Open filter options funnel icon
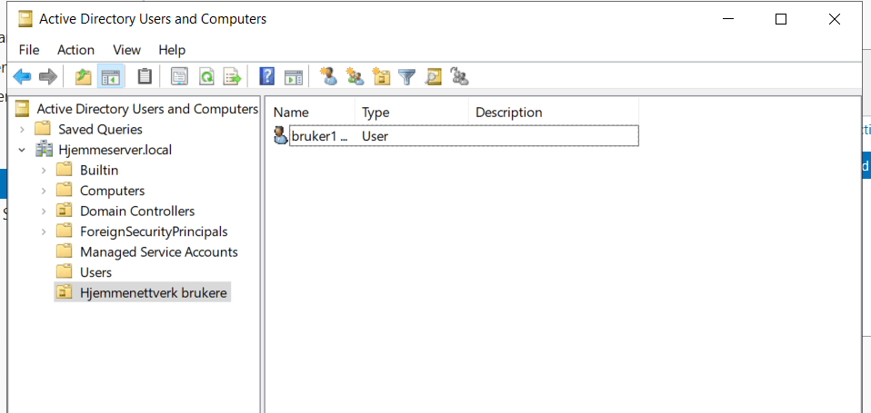 (407, 77)
